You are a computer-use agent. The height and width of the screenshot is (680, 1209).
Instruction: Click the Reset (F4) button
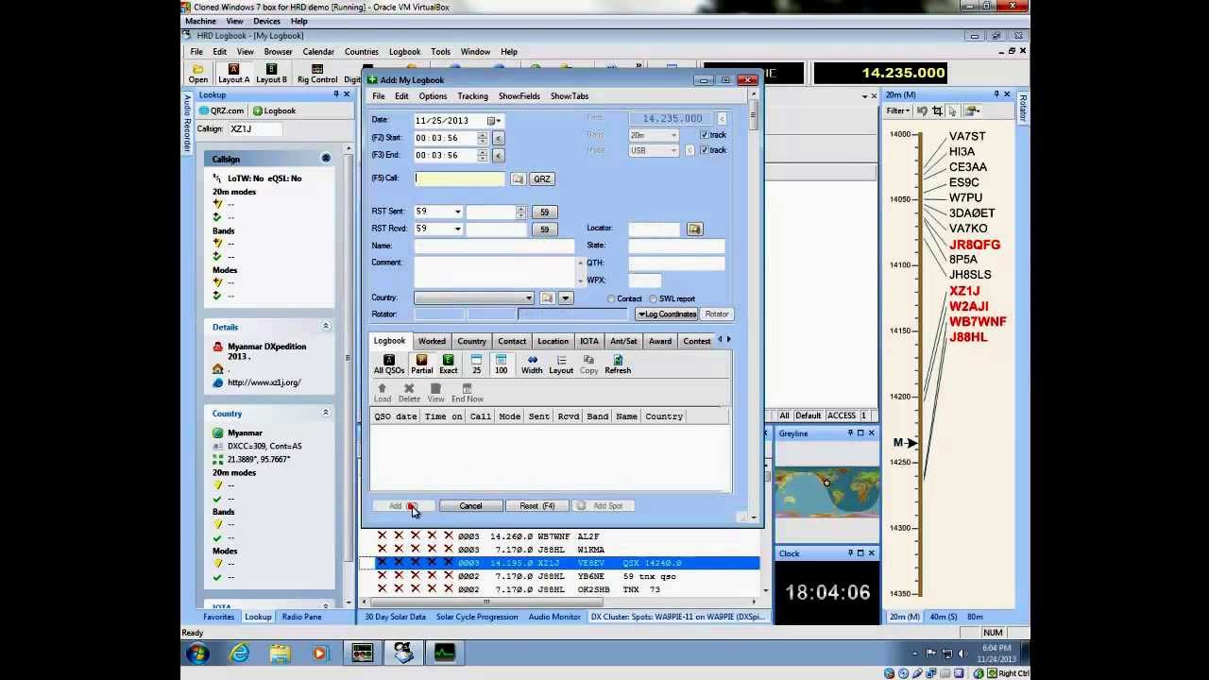(536, 506)
